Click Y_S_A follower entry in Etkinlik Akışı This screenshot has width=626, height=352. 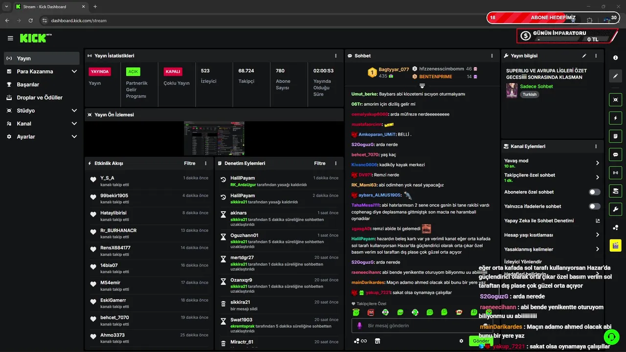pos(149,181)
